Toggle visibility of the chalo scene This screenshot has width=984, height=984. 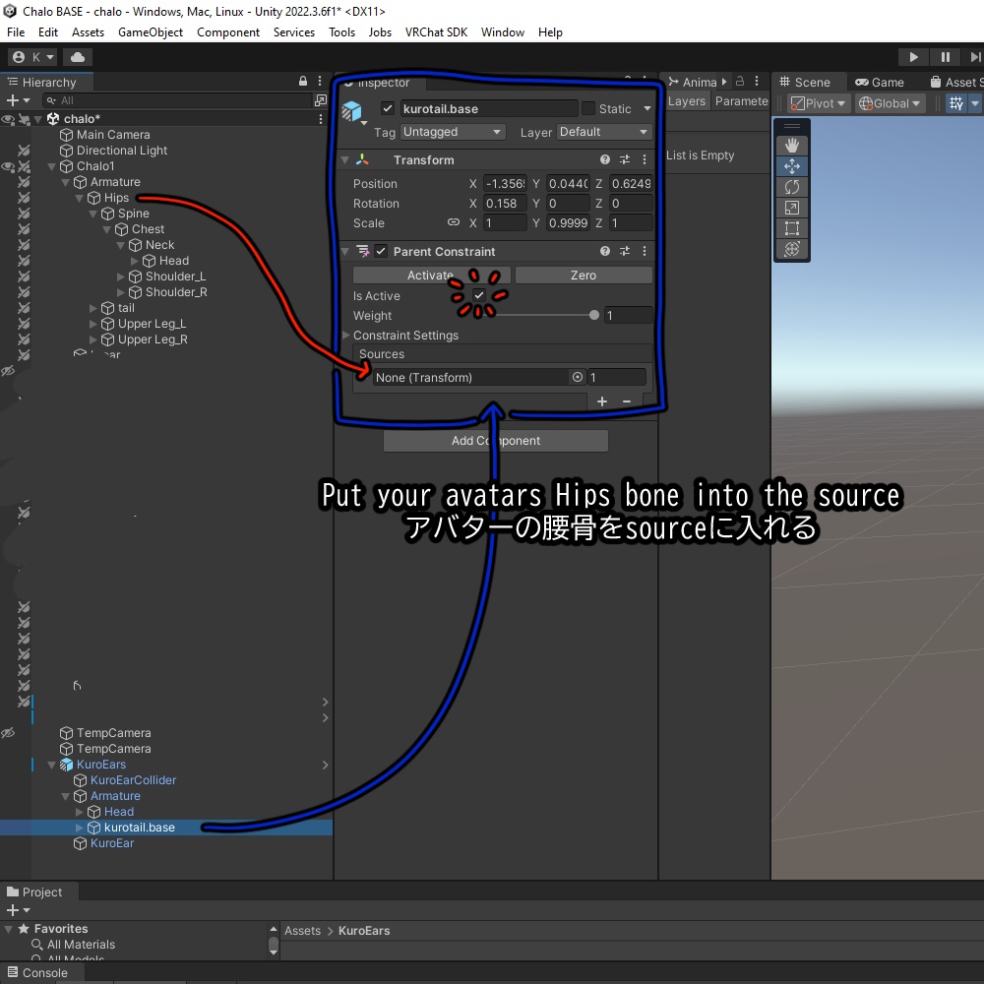(x=8, y=119)
